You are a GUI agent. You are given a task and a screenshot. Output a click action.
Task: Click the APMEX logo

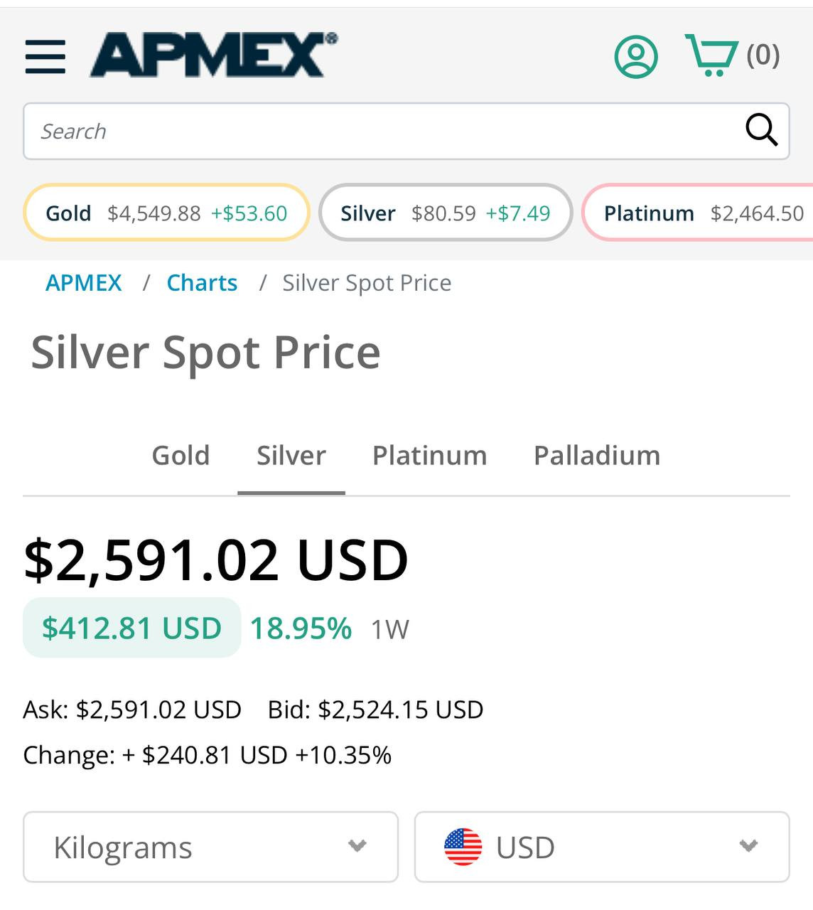point(213,55)
